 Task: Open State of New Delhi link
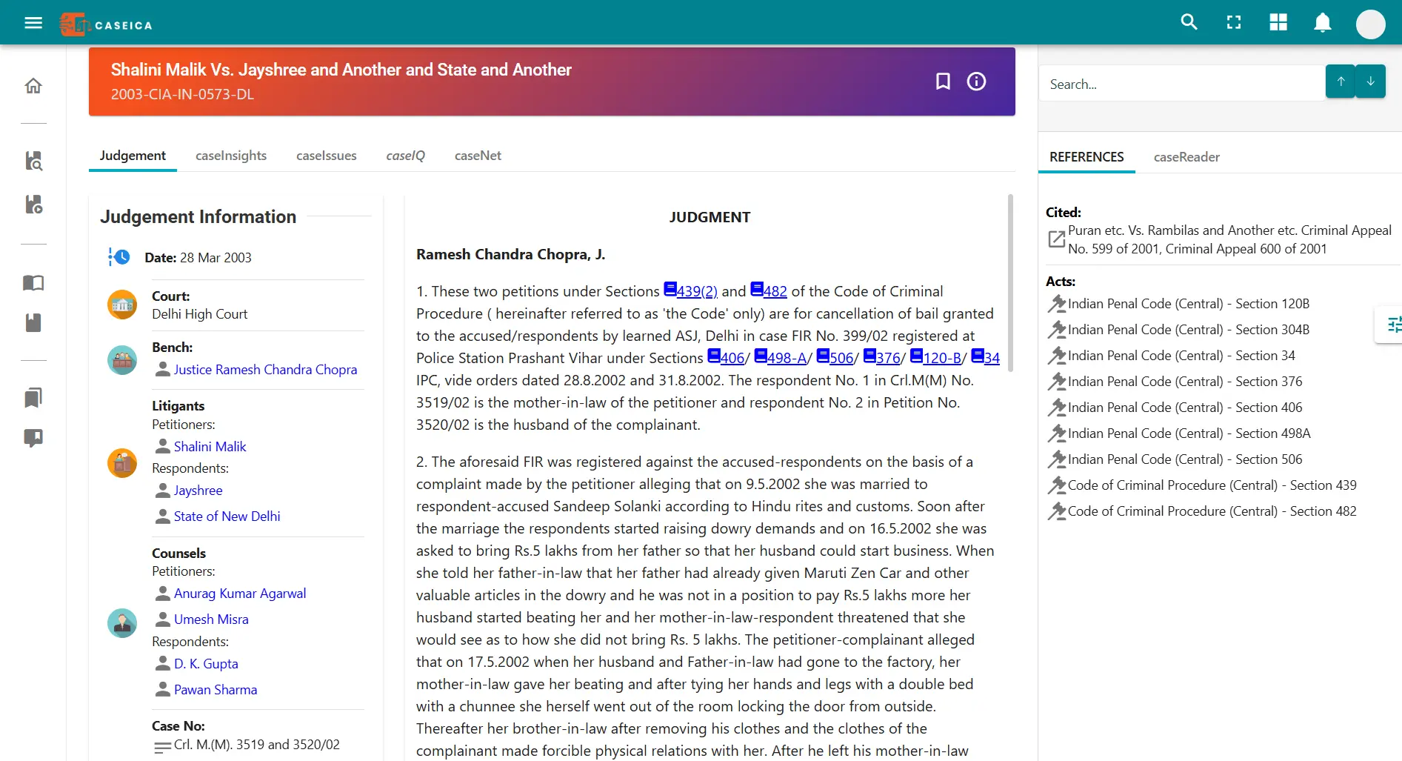(x=227, y=516)
